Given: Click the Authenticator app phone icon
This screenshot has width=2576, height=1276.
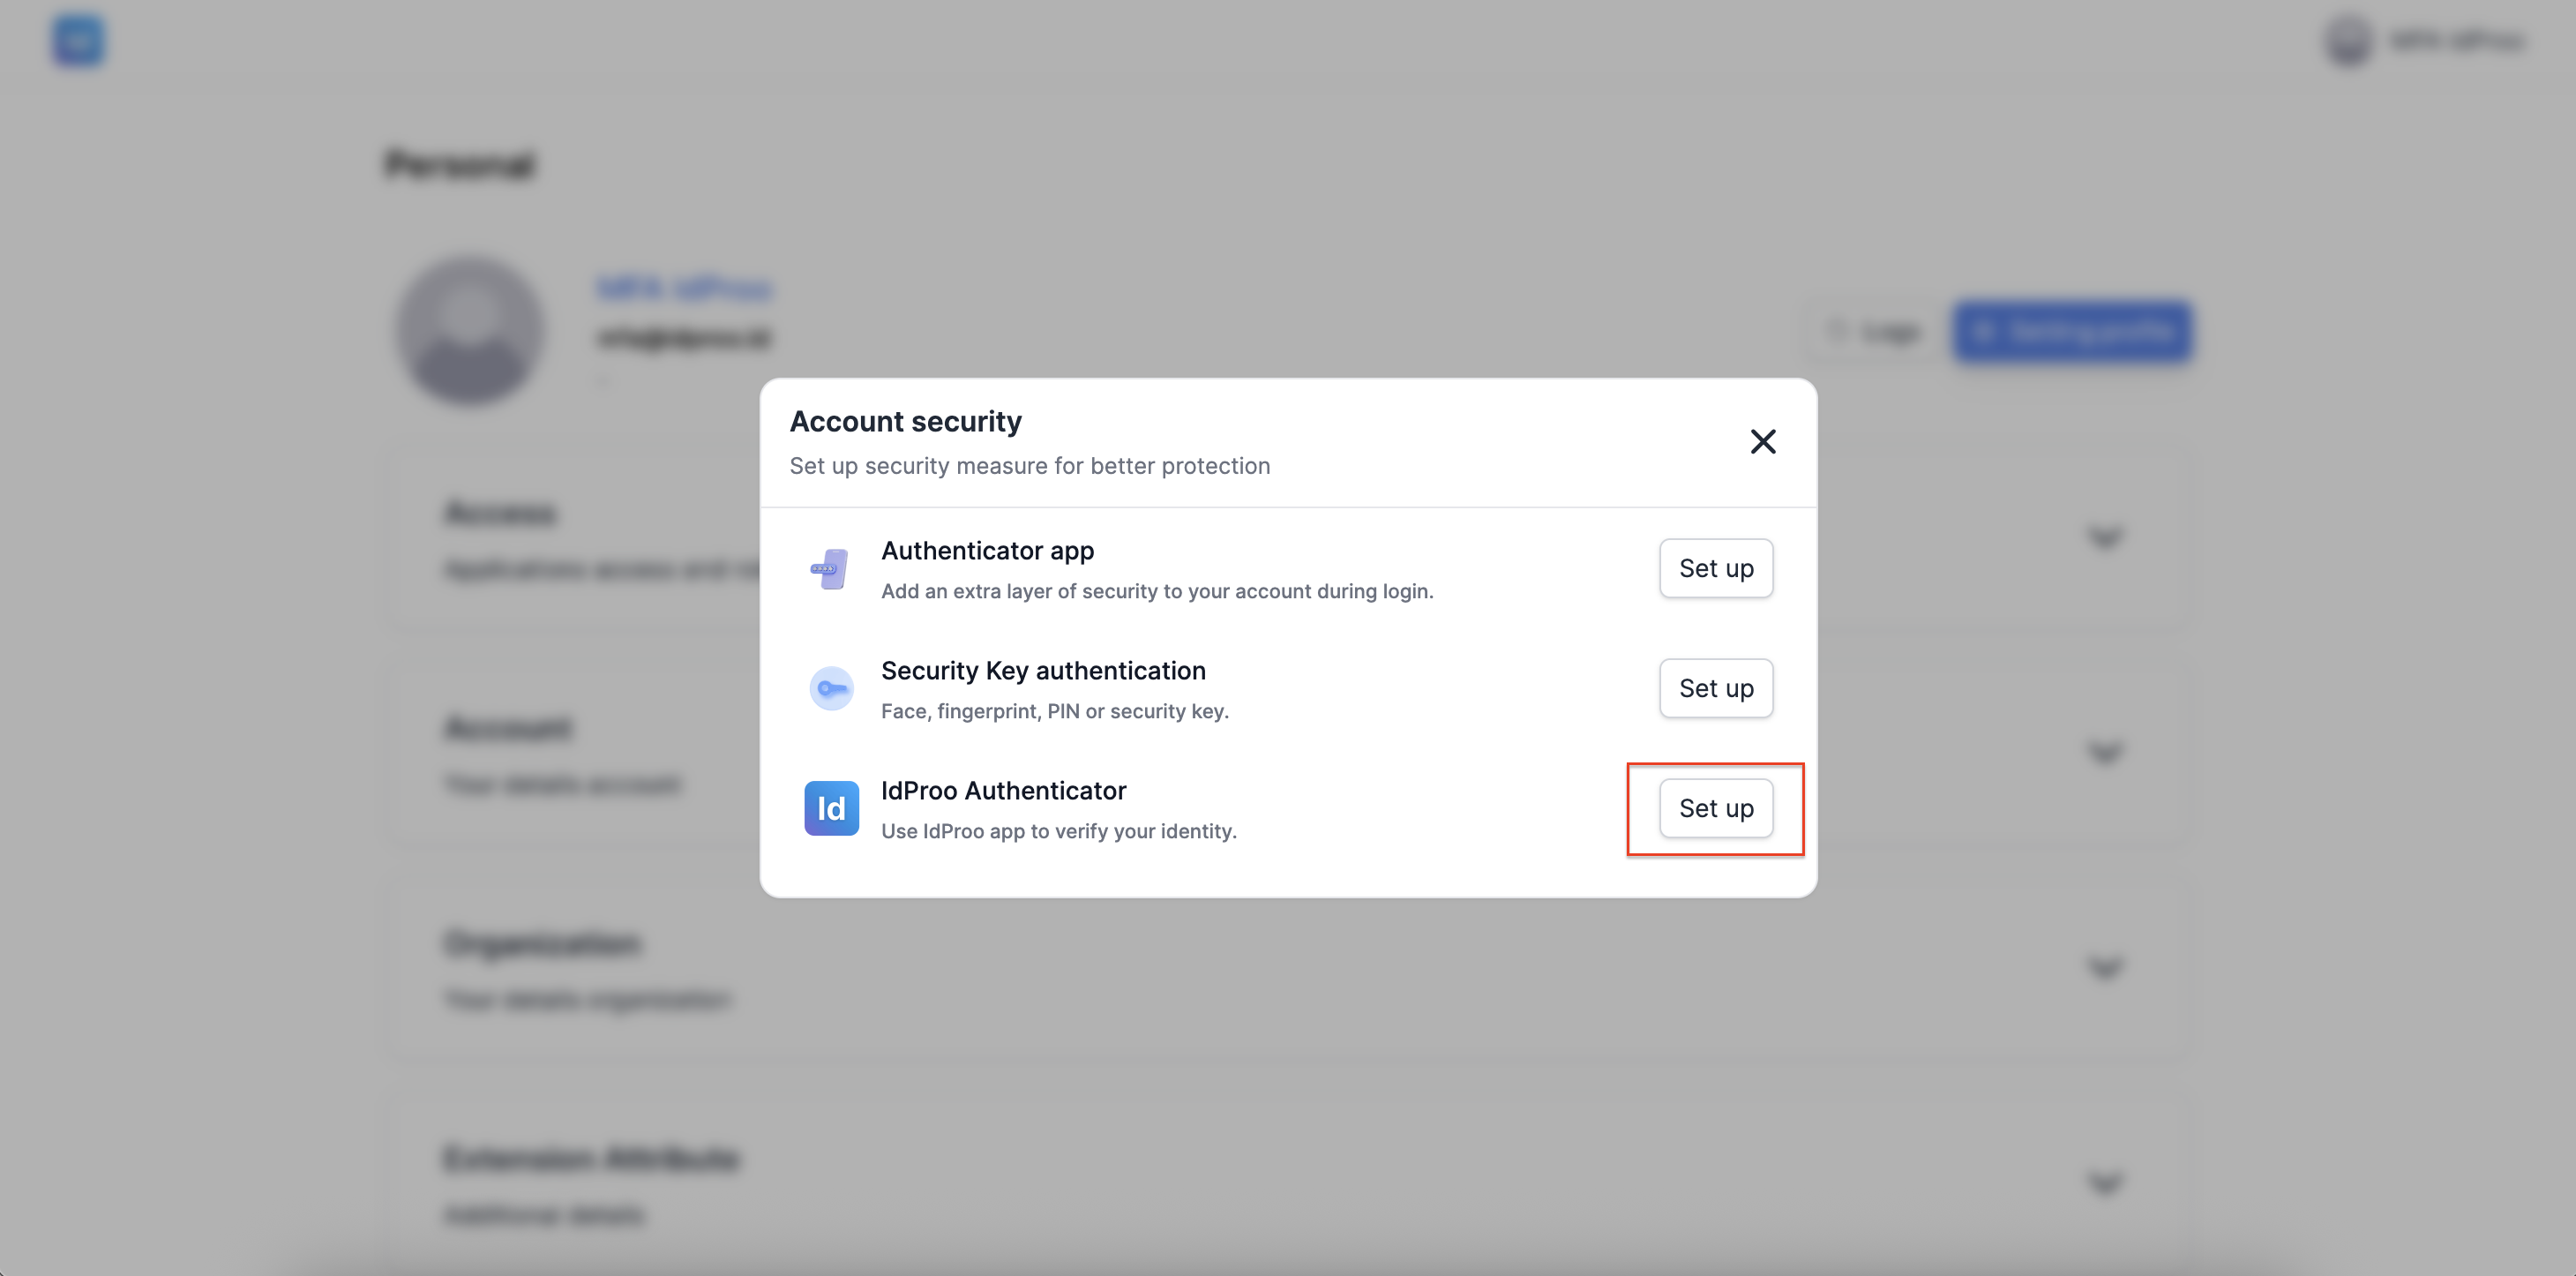Looking at the screenshot, I should pos(830,569).
